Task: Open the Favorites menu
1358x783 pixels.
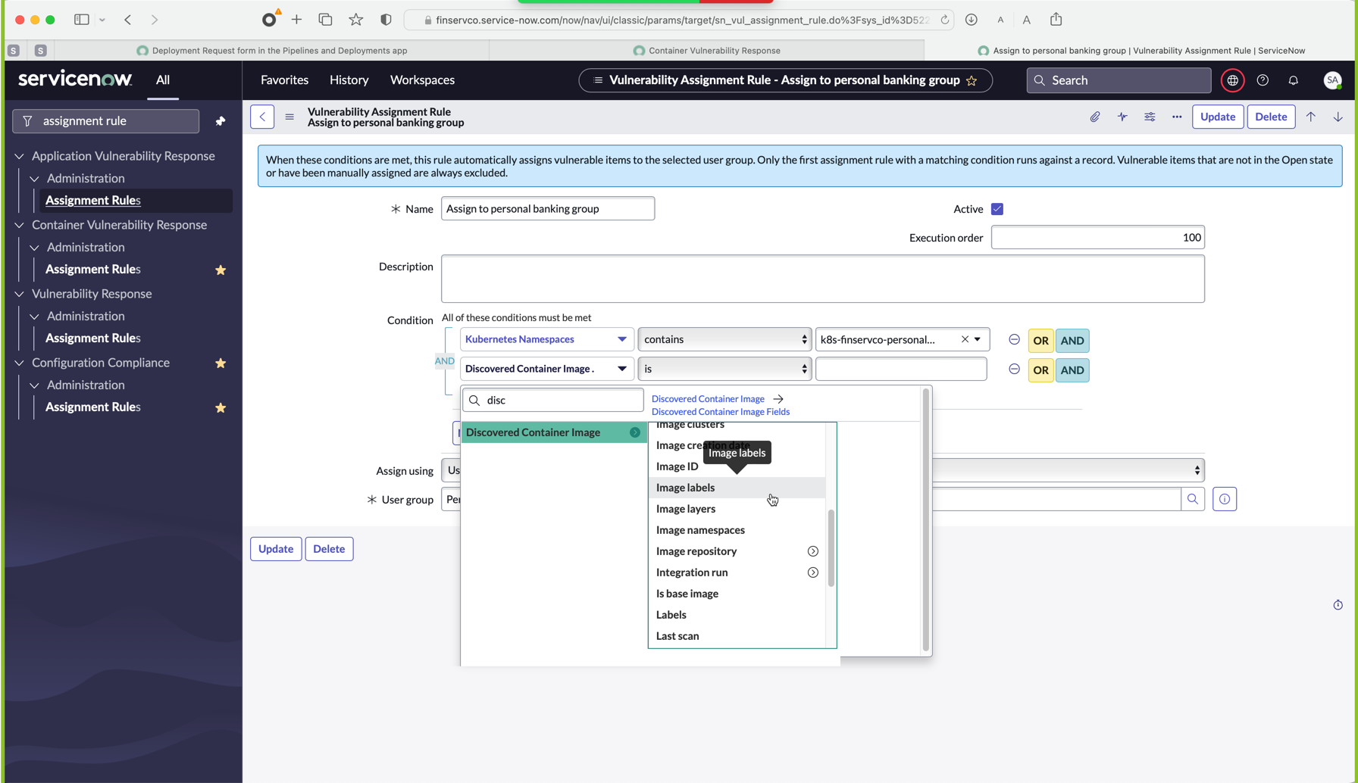Action: point(284,80)
